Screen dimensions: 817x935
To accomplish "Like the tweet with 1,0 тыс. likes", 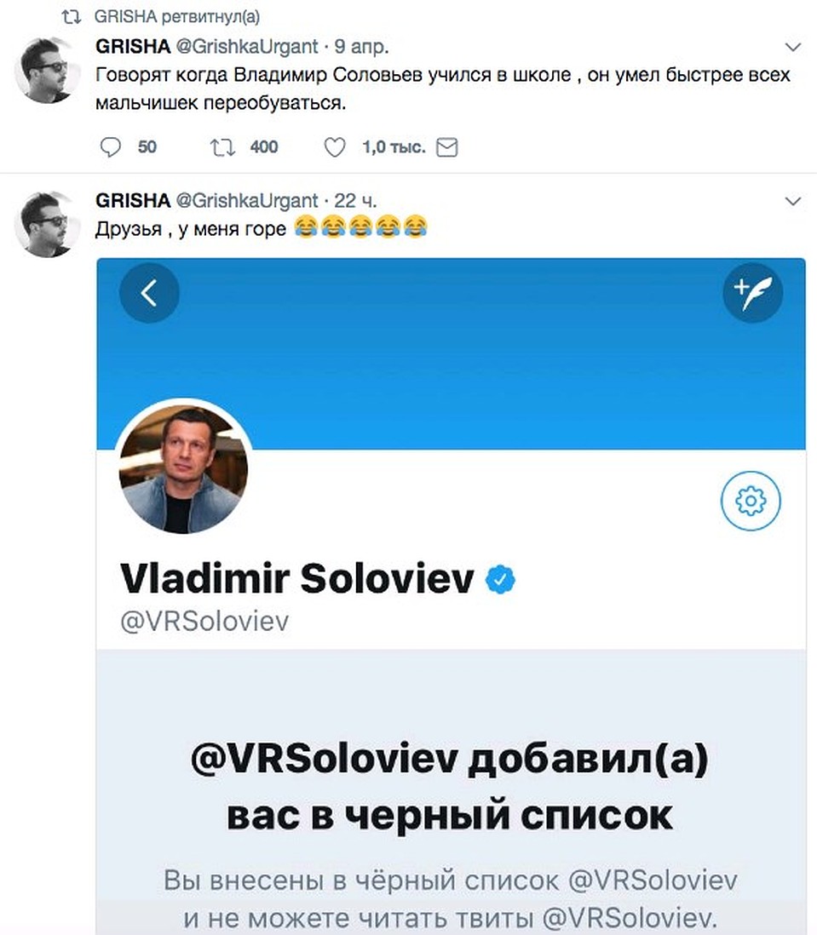I will (335, 147).
